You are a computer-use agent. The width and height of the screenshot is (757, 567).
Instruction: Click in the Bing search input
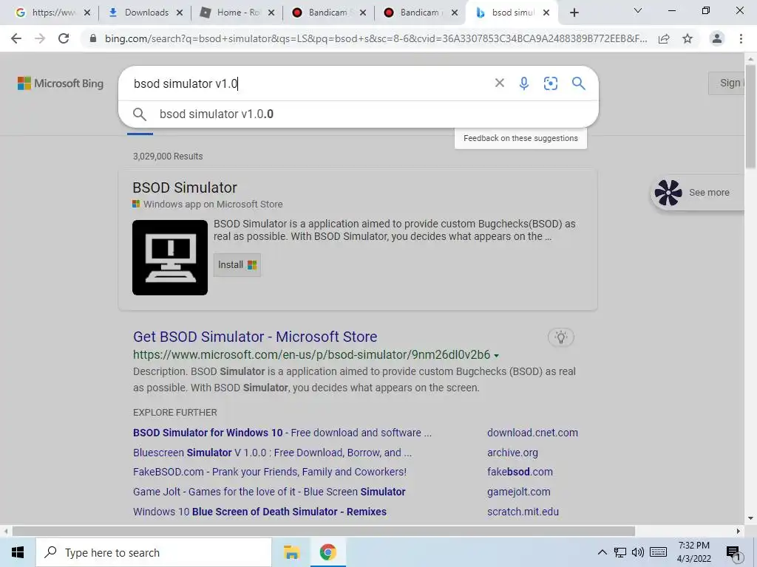point(309,83)
